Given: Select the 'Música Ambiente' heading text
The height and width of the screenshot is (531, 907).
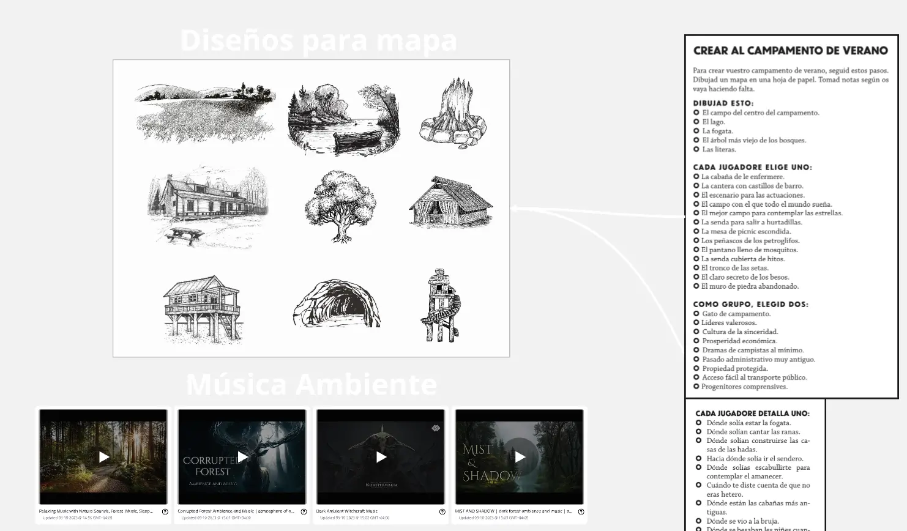Looking at the screenshot, I should (311, 385).
